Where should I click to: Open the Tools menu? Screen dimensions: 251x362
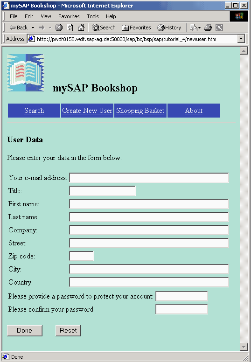point(93,16)
